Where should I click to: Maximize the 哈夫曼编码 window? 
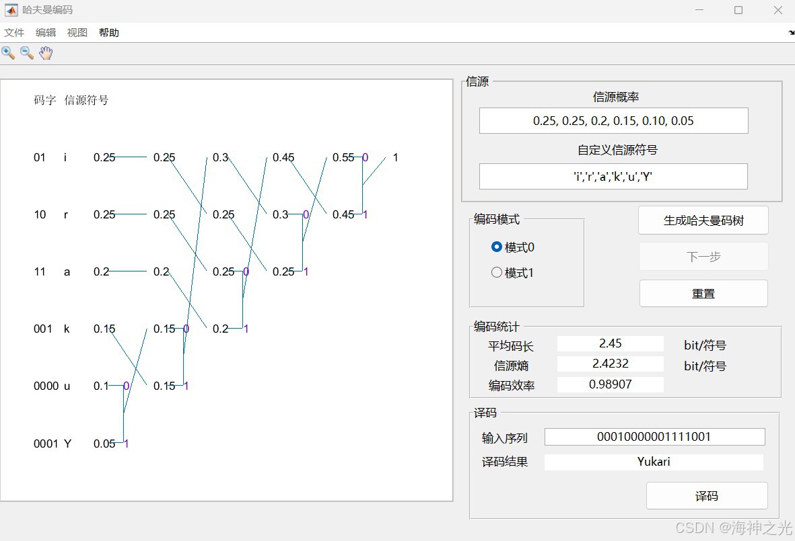click(x=738, y=10)
